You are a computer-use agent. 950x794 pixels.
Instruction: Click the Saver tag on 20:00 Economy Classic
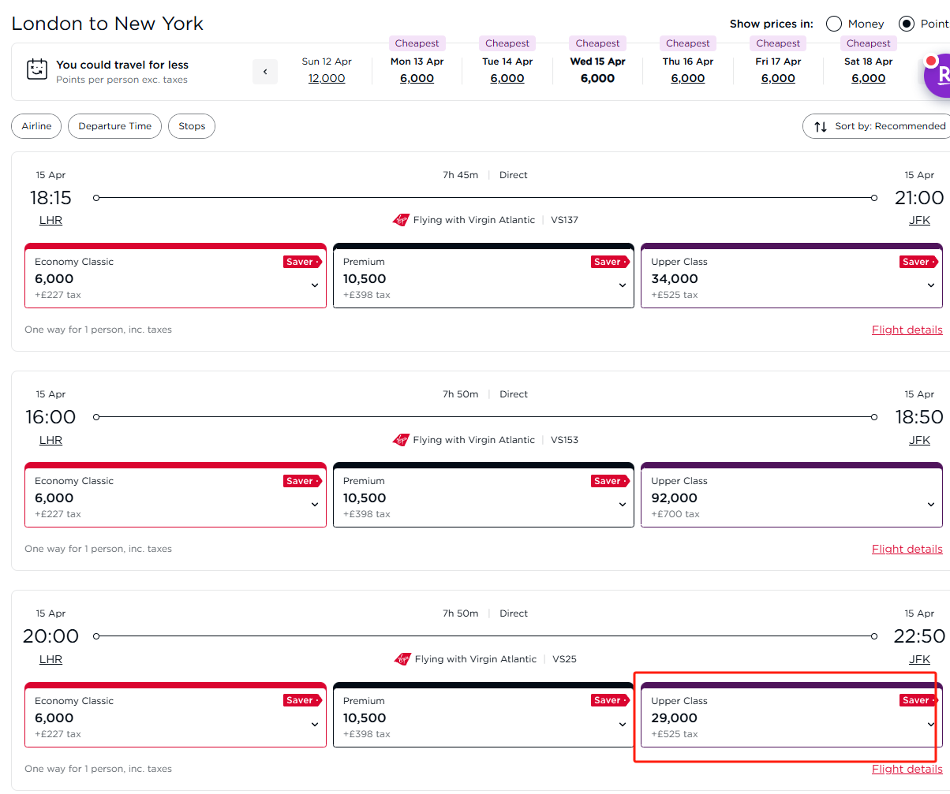(x=302, y=700)
